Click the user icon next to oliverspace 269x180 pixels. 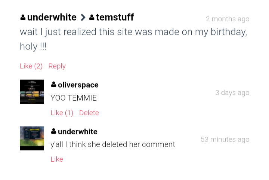54,85
